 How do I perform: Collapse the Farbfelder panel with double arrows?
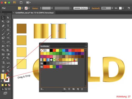[86, 44]
